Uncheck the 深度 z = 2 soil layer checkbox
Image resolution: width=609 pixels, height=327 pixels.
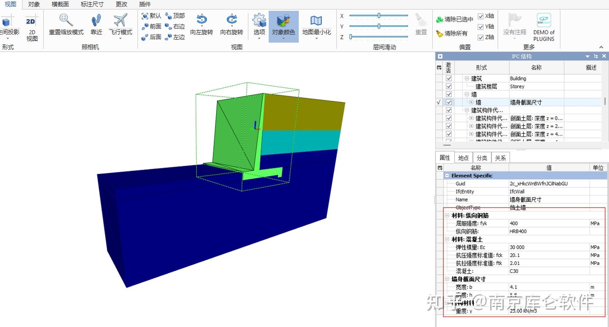(x=449, y=126)
